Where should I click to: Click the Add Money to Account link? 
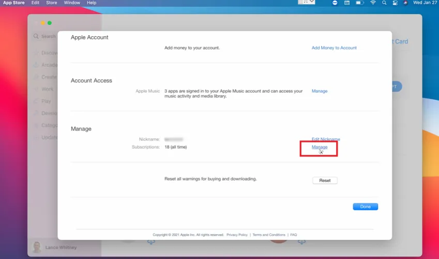point(334,48)
